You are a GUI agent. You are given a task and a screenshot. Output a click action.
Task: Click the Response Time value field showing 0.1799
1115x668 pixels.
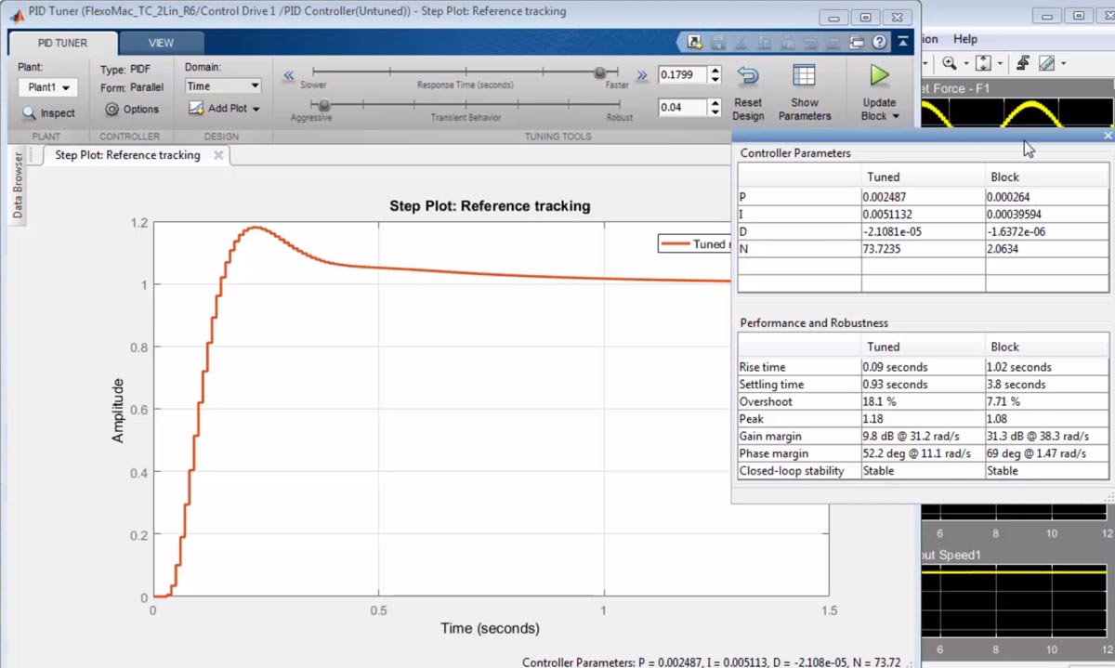(684, 74)
